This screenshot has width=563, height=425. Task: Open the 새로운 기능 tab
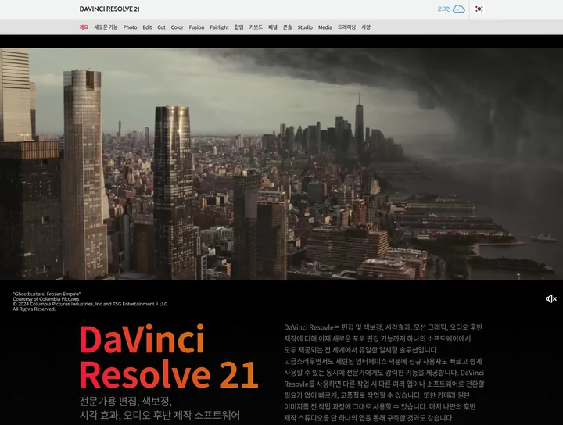click(106, 27)
